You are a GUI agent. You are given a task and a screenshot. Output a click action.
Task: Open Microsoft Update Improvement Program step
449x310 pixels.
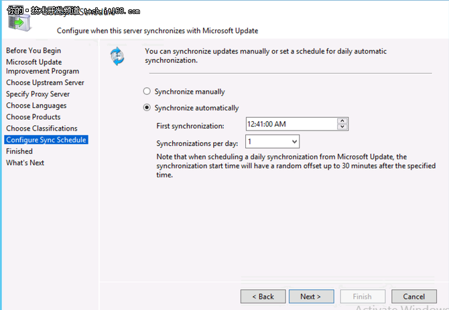click(x=42, y=67)
